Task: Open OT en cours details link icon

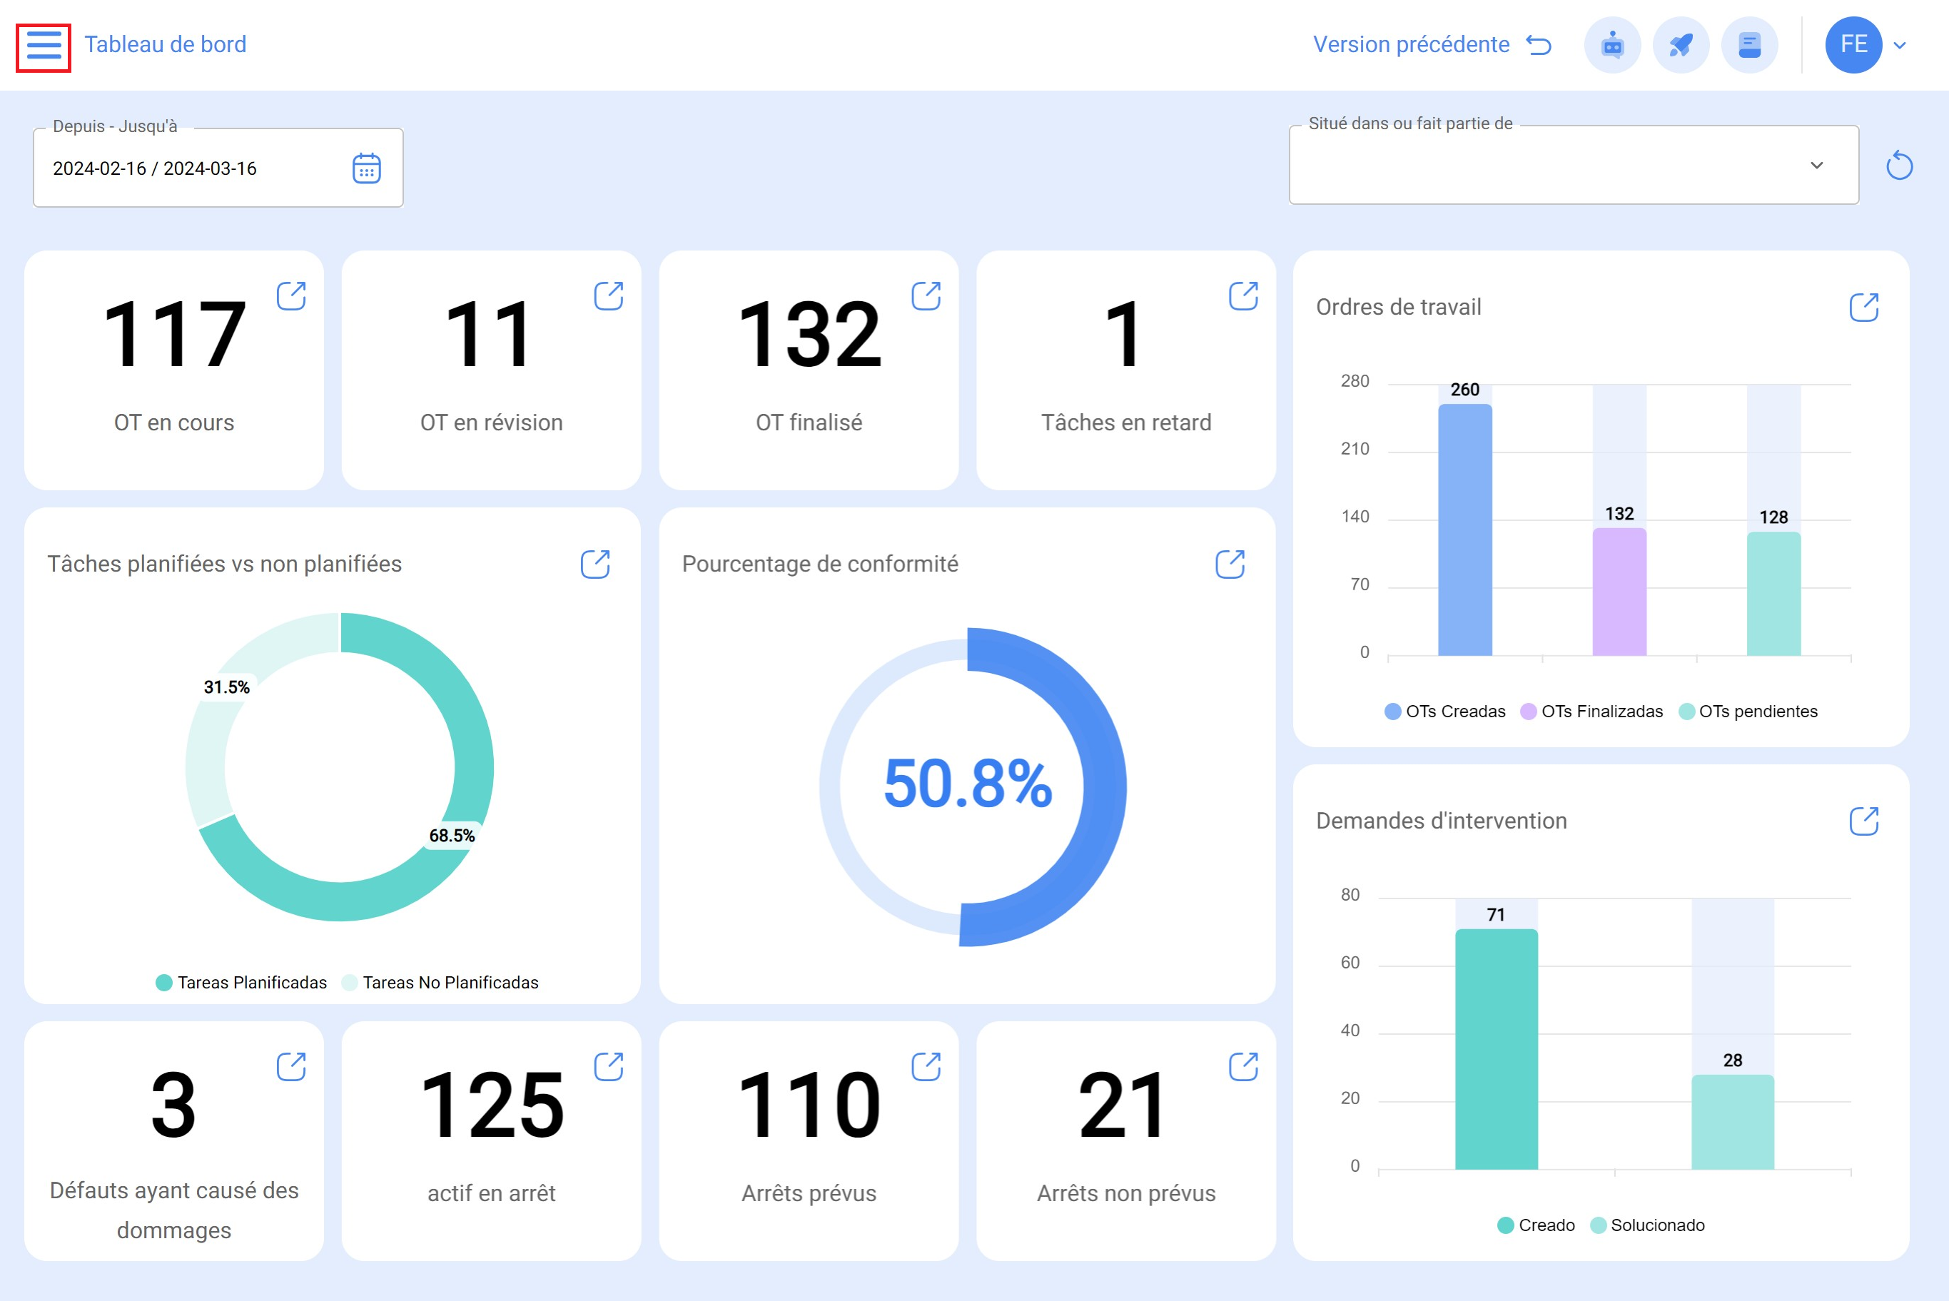Action: click(x=291, y=295)
